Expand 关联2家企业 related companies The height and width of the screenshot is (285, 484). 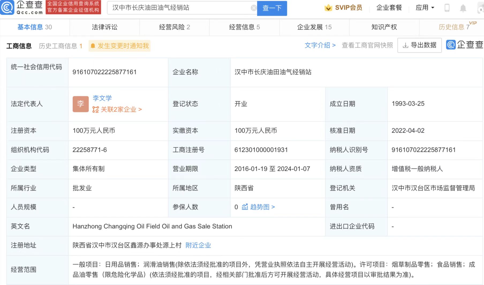[x=117, y=110]
